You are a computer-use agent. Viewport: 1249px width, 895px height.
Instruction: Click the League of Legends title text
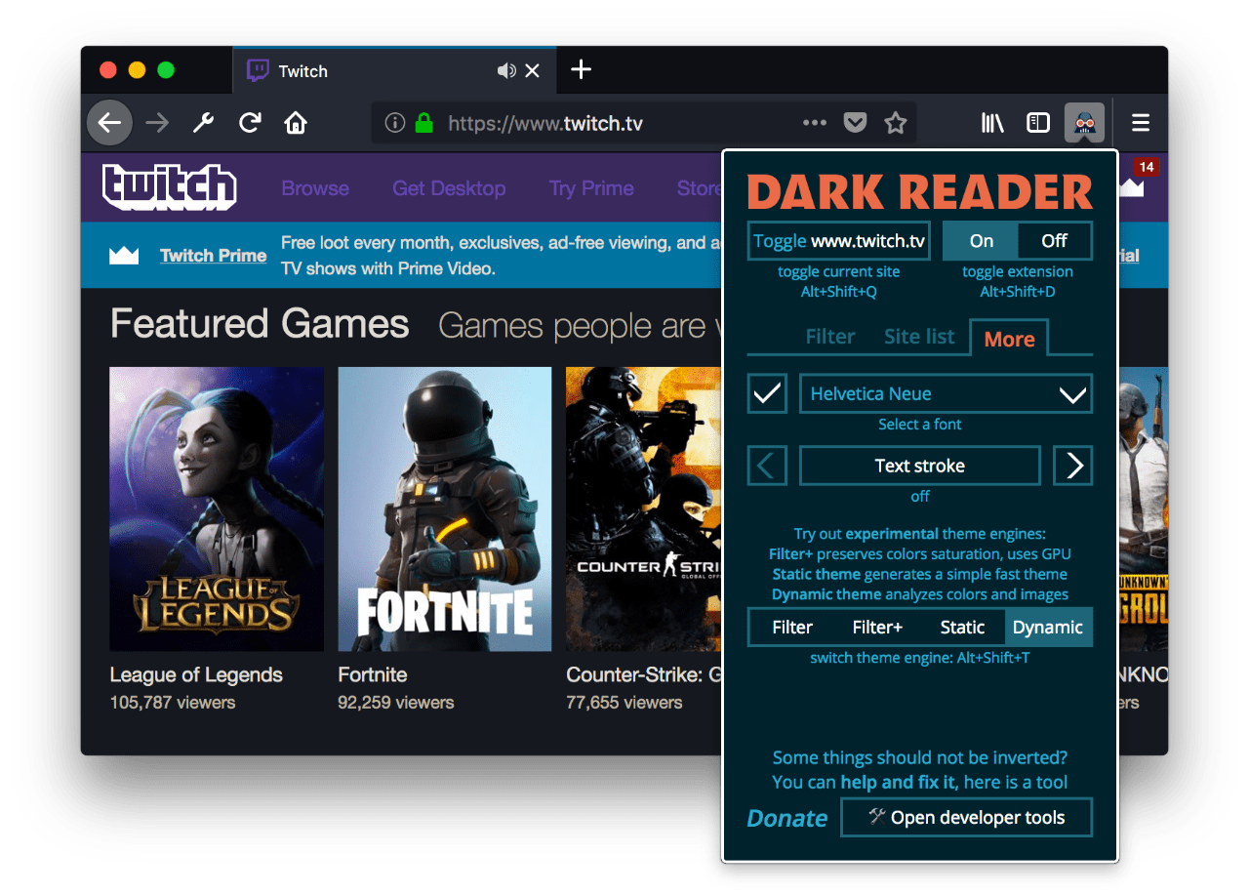point(196,675)
